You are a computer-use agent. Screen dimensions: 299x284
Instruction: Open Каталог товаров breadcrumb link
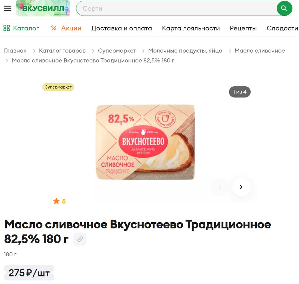pyautogui.click(x=62, y=51)
